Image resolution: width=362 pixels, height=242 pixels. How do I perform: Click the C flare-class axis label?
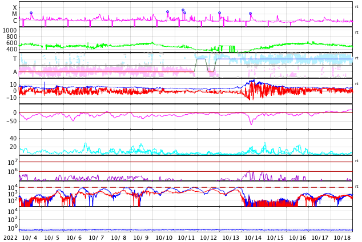pyautogui.click(x=15, y=21)
